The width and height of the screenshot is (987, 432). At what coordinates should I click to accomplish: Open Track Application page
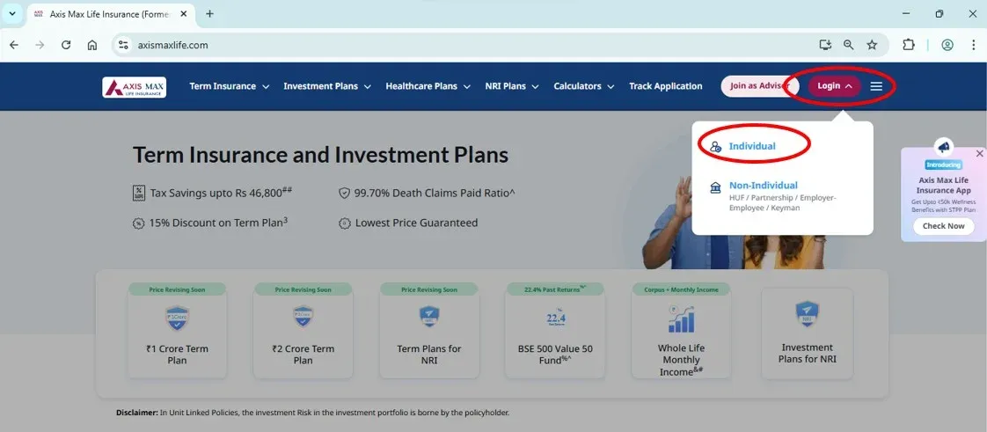(665, 86)
